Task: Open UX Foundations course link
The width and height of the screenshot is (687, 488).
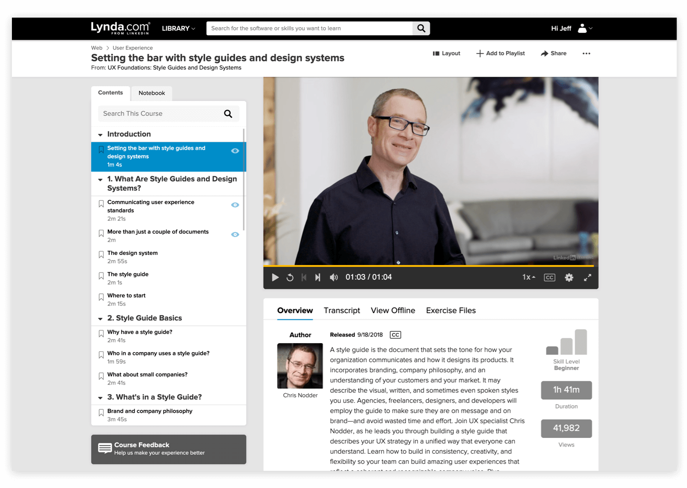Action: click(x=175, y=68)
